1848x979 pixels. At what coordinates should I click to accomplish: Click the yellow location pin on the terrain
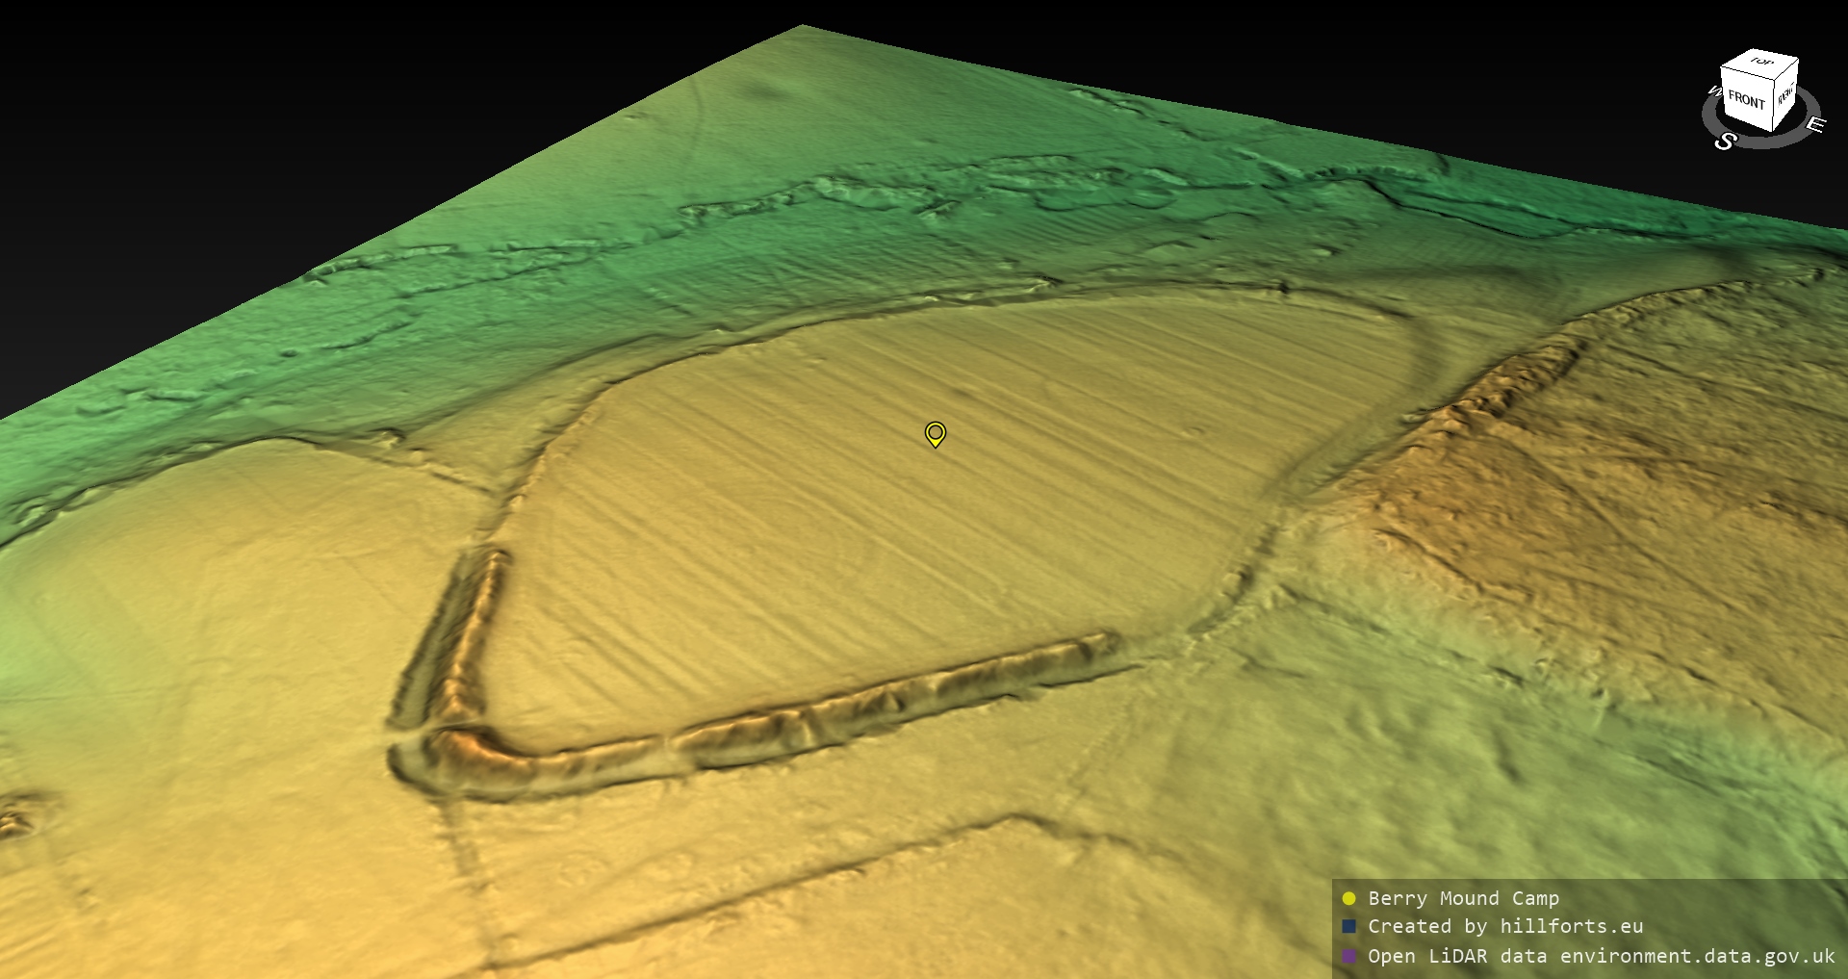pos(935,433)
